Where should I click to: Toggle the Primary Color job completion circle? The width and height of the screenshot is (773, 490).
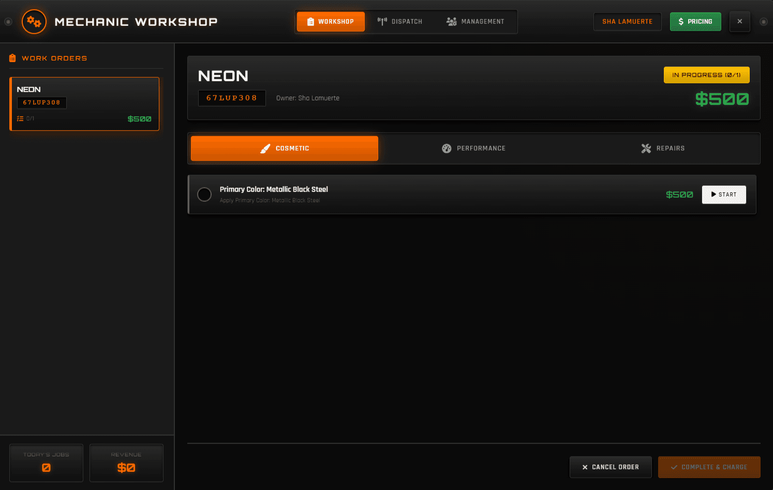[204, 195]
